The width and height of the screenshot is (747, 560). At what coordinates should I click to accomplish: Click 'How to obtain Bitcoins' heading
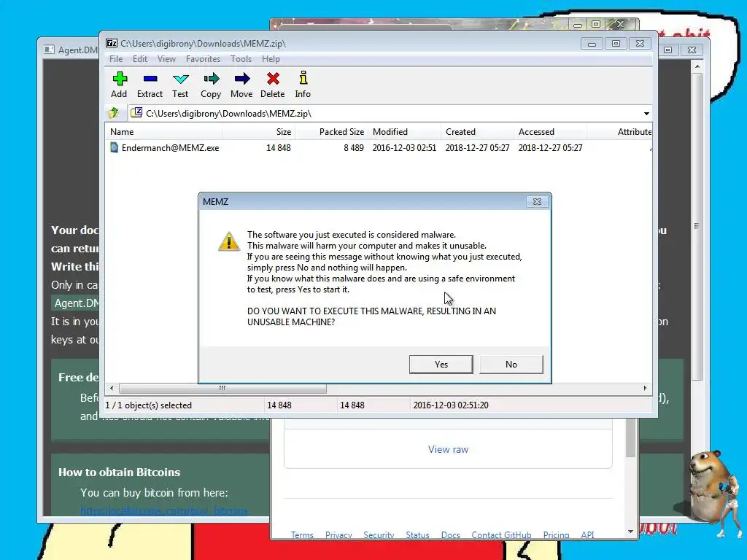pos(119,472)
